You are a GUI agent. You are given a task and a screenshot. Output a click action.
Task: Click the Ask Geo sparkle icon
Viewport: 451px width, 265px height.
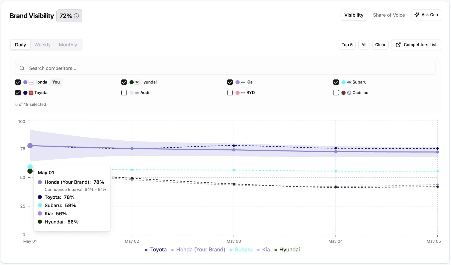pos(417,15)
